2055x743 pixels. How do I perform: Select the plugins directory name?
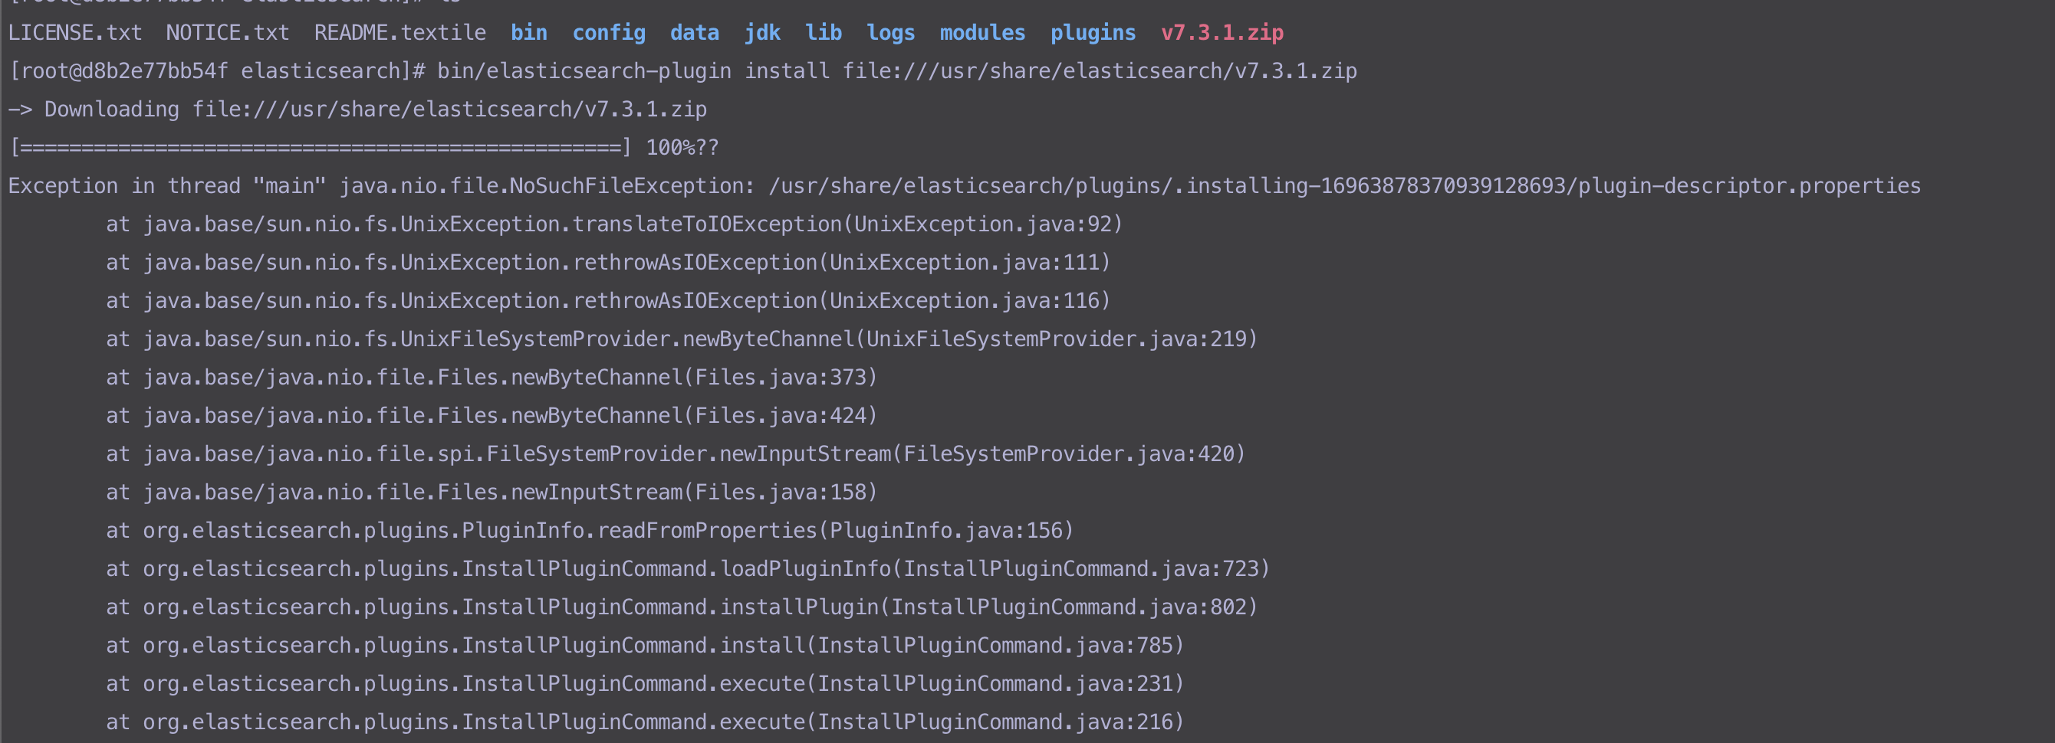point(1093,33)
